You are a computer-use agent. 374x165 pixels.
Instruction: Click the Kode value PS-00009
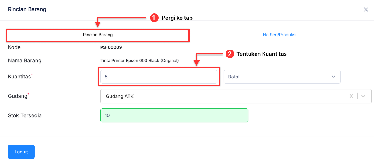coord(111,47)
